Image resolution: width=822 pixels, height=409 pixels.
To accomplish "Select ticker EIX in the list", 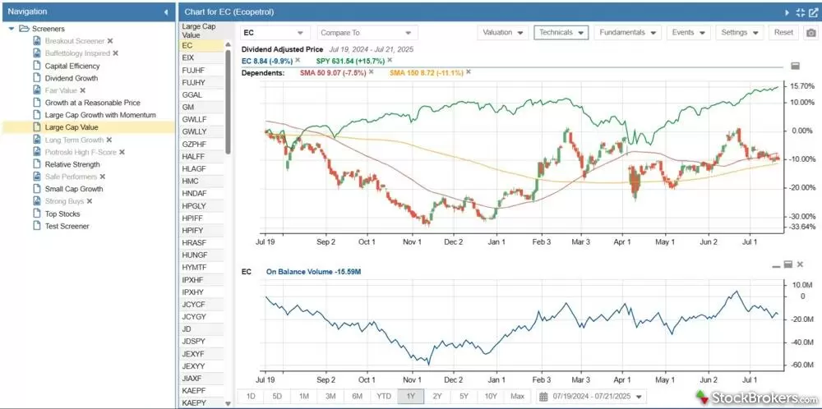I will 201,58.
